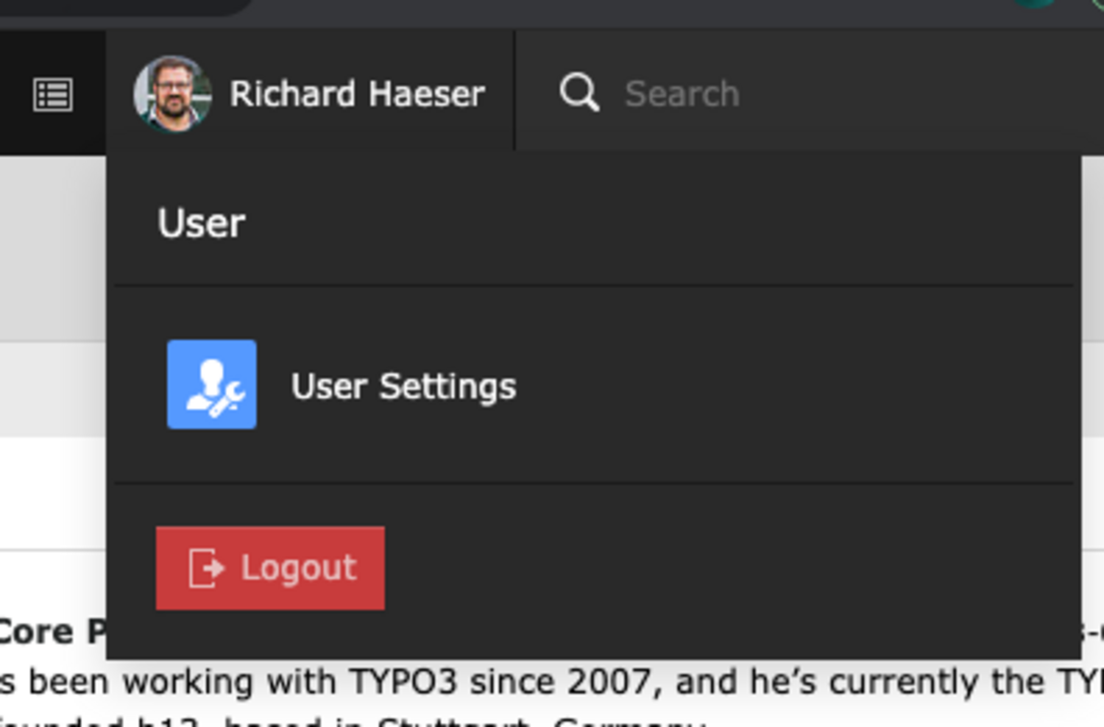Click the dark browser tab above toolbar
This screenshot has height=727, width=1104.
click(124, 7)
